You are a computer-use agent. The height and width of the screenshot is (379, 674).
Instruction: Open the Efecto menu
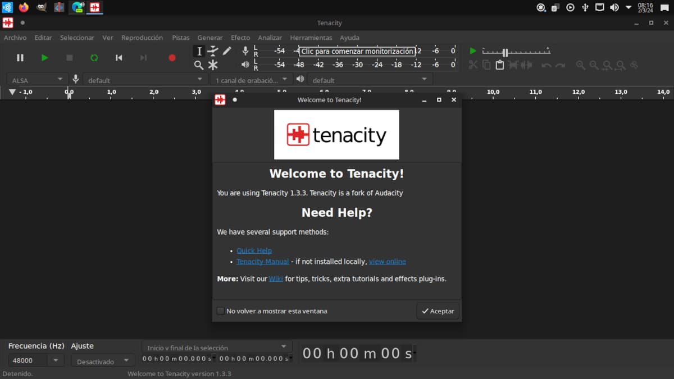[240, 38]
